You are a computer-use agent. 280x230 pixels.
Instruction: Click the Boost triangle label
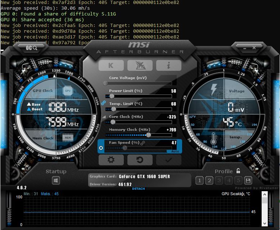pos(35,109)
